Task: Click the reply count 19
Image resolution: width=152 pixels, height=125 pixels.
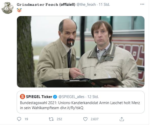Action: pyautogui.click(x=26, y=119)
